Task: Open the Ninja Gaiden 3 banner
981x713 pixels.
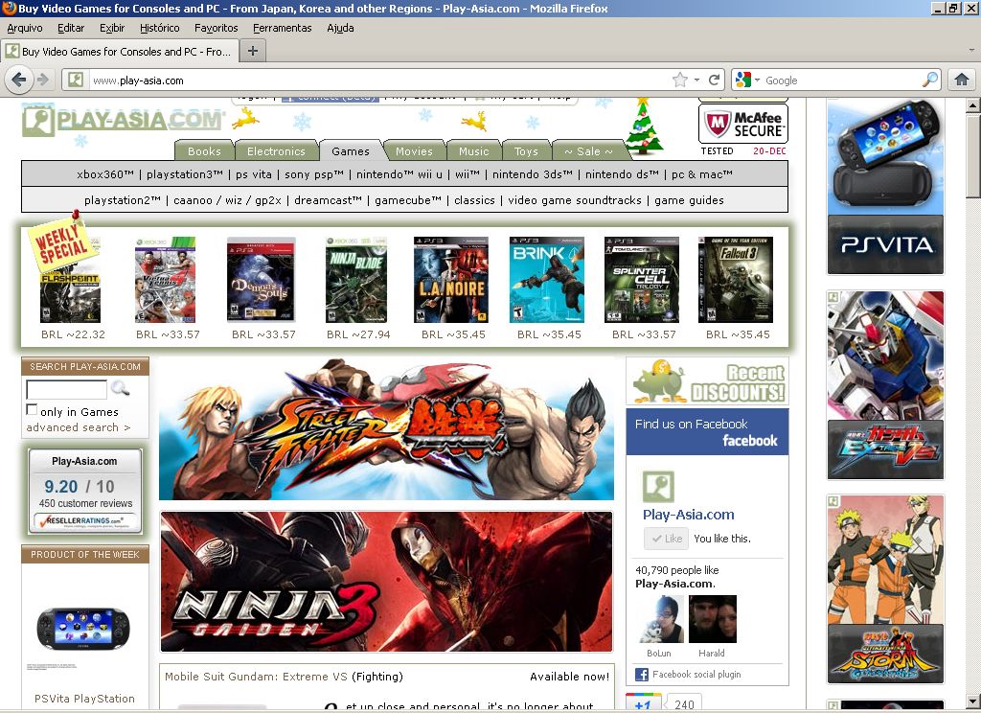Action: pyautogui.click(x=386, y=581)
